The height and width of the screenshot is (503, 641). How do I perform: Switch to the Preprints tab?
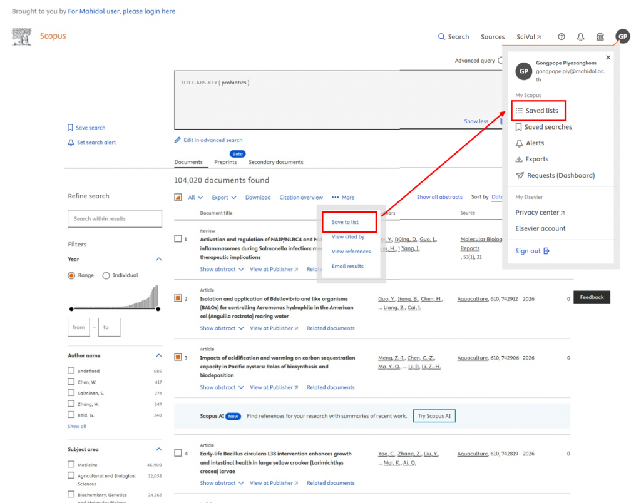click(x=225, y=162)
